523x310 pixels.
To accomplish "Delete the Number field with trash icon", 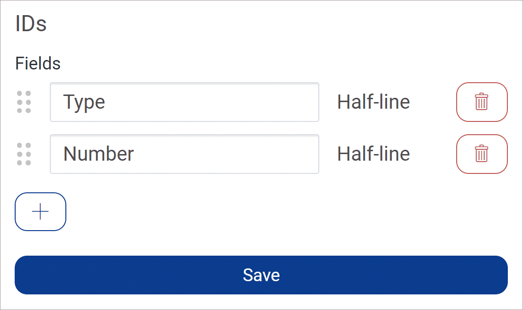I will coord(482,154).
